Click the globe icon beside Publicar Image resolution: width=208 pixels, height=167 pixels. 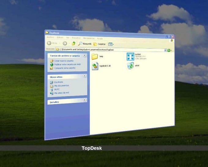[x=52, y=65]
